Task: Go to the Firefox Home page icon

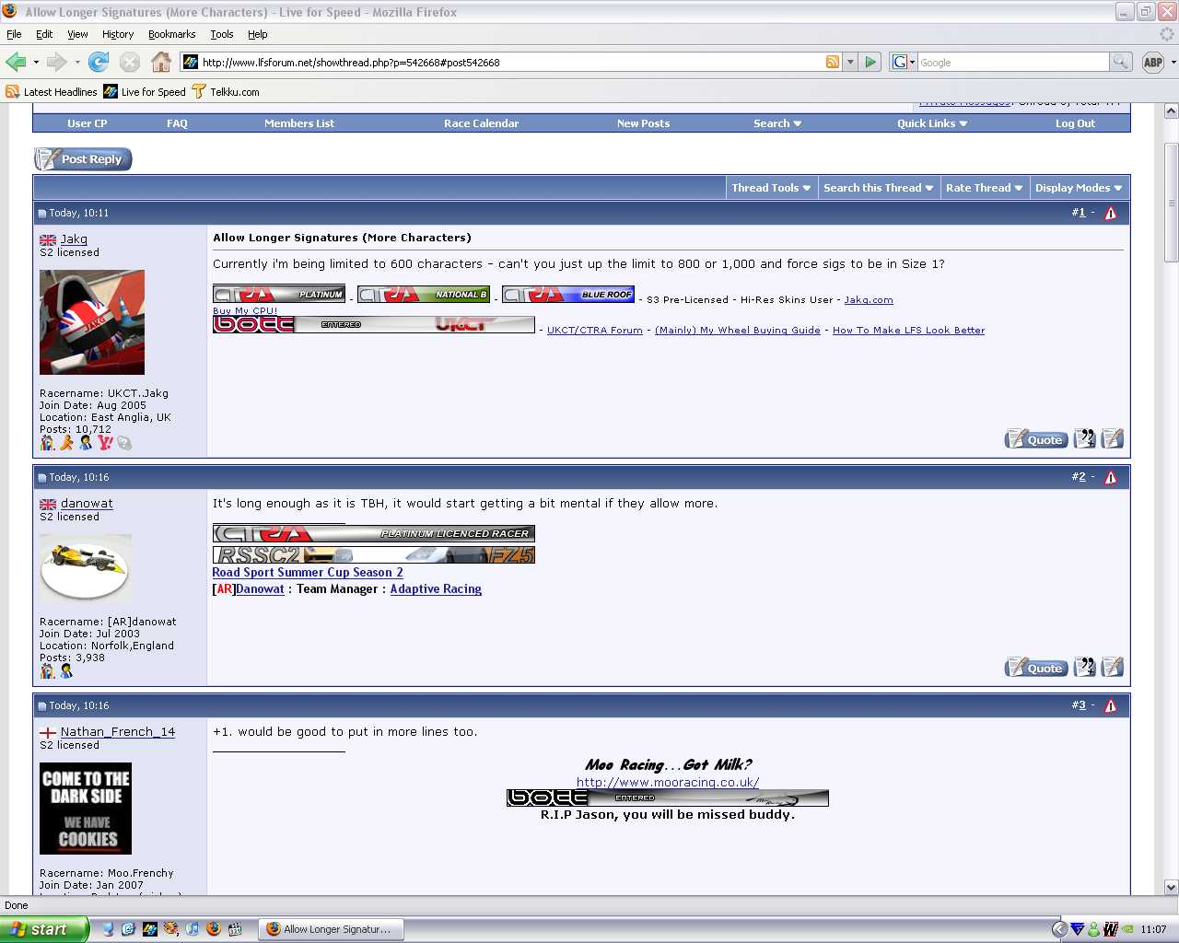Action: click(x=161, y=63)
